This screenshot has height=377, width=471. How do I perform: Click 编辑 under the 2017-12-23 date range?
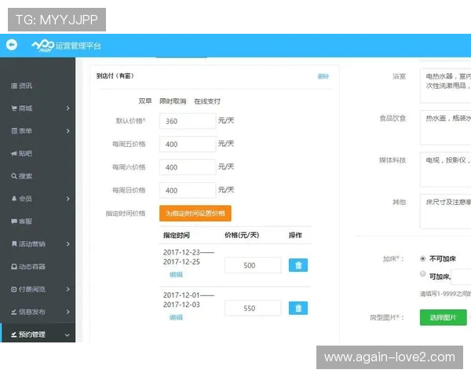[x=176, y=274]
